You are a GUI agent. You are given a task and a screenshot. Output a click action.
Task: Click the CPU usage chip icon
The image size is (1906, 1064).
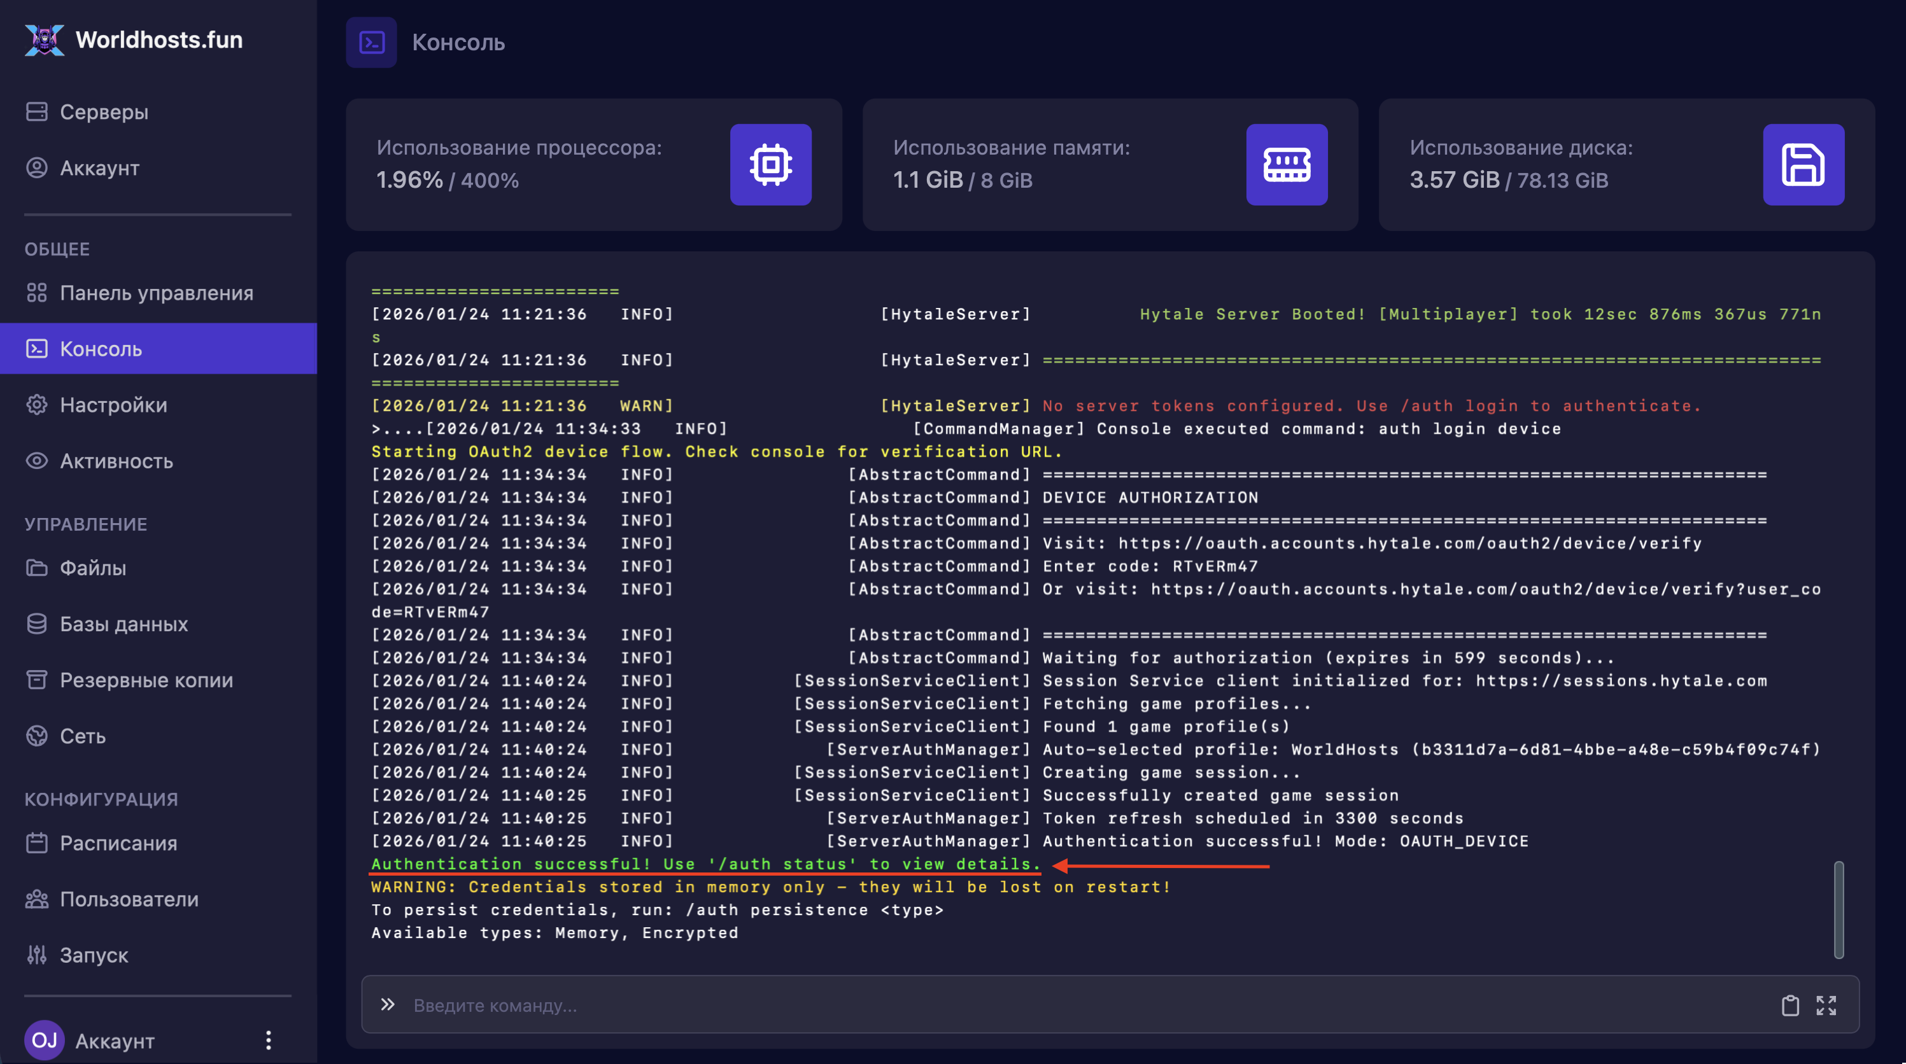(x=770, y=164)
